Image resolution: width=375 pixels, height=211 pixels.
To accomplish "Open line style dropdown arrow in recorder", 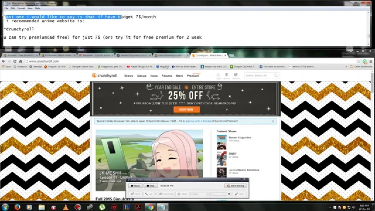I will tap(156, 194).
